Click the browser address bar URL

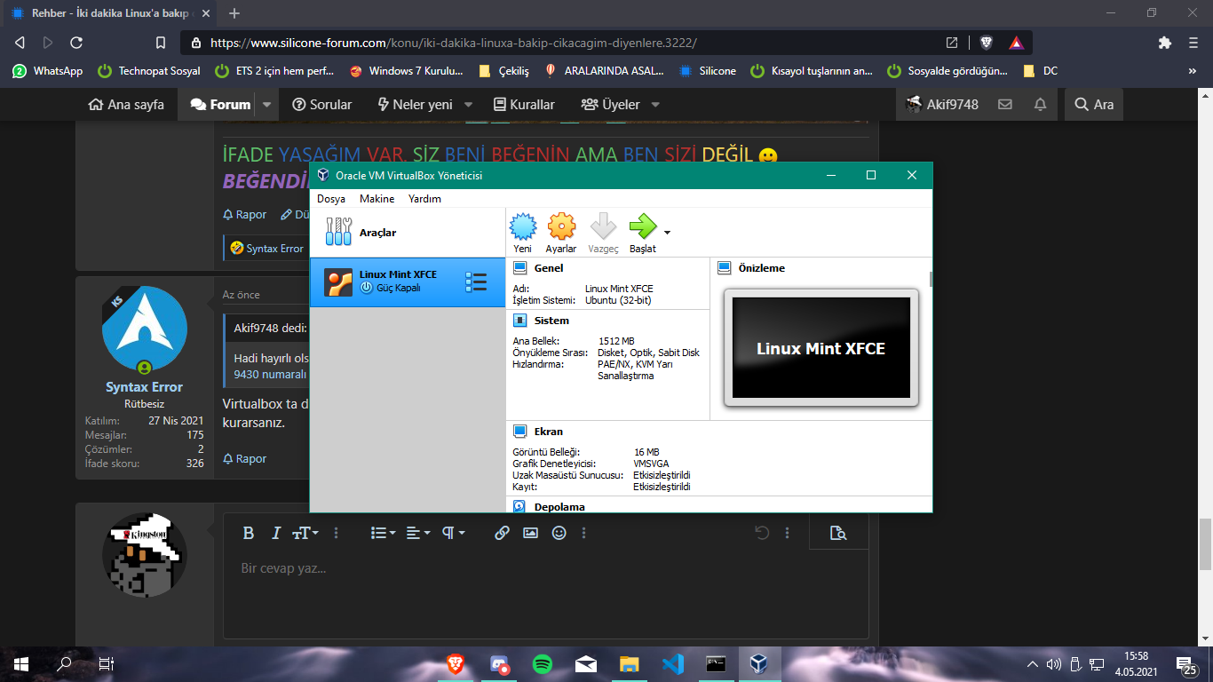point(453,43)
